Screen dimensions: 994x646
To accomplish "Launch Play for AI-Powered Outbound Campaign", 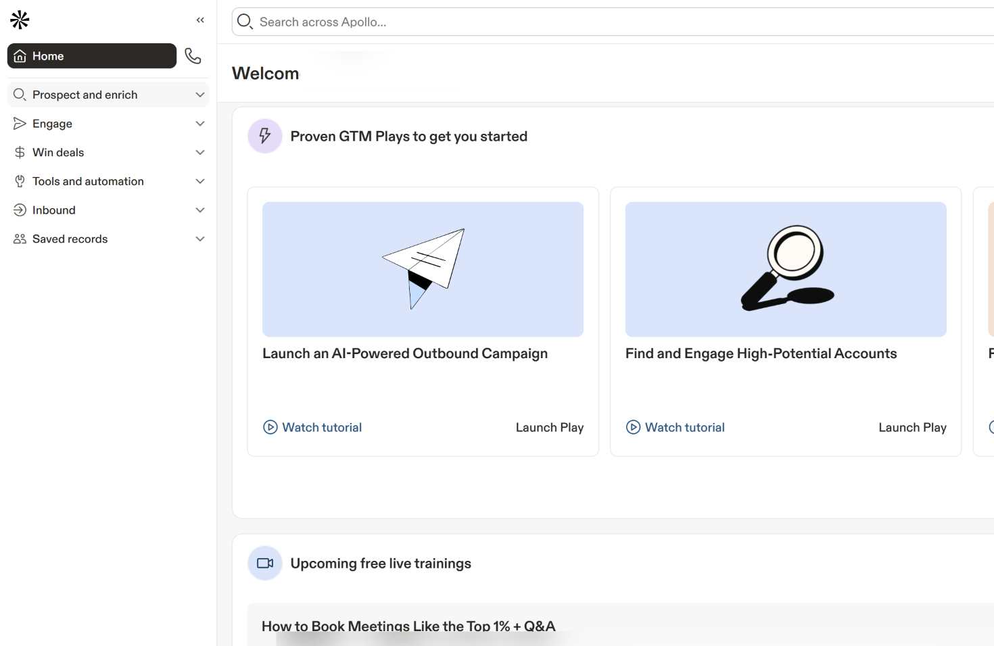I will pyautogui.click(x=549, y=427).
